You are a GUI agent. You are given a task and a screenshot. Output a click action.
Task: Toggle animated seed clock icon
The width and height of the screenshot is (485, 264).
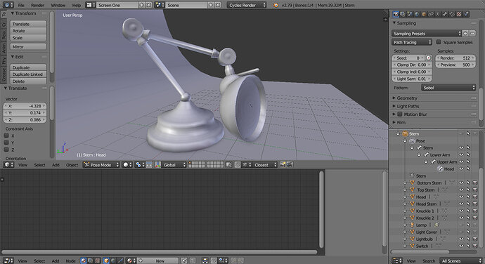coord(428,58)
